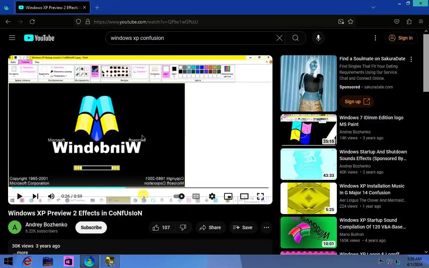
Task: Play the video
Action: 19,196
